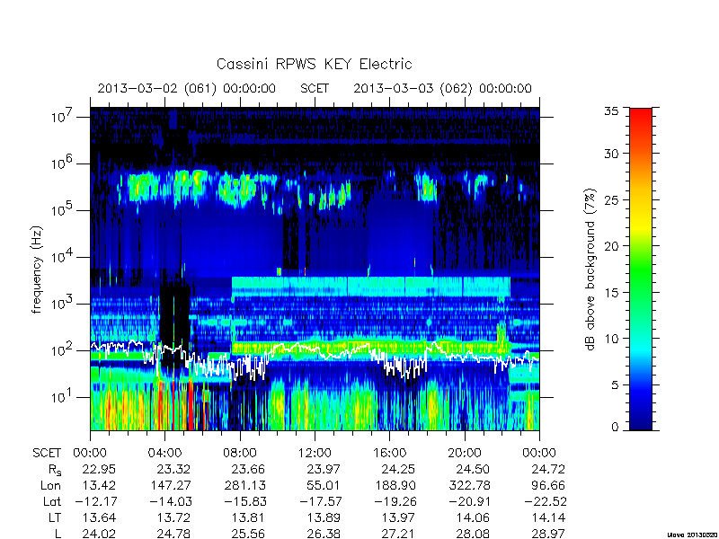Click the '30' colorbar tick label
Image resolution: width=719 pixels, height=539 pixels.
(611, 154)
